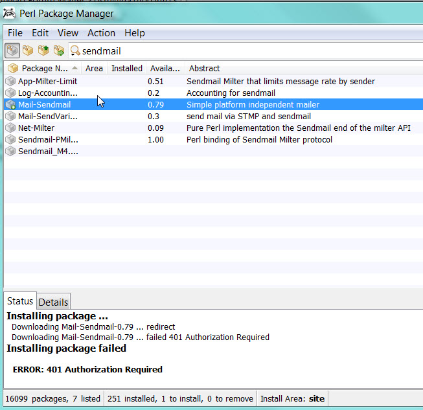Click the Area column header

tap(94, 69)
